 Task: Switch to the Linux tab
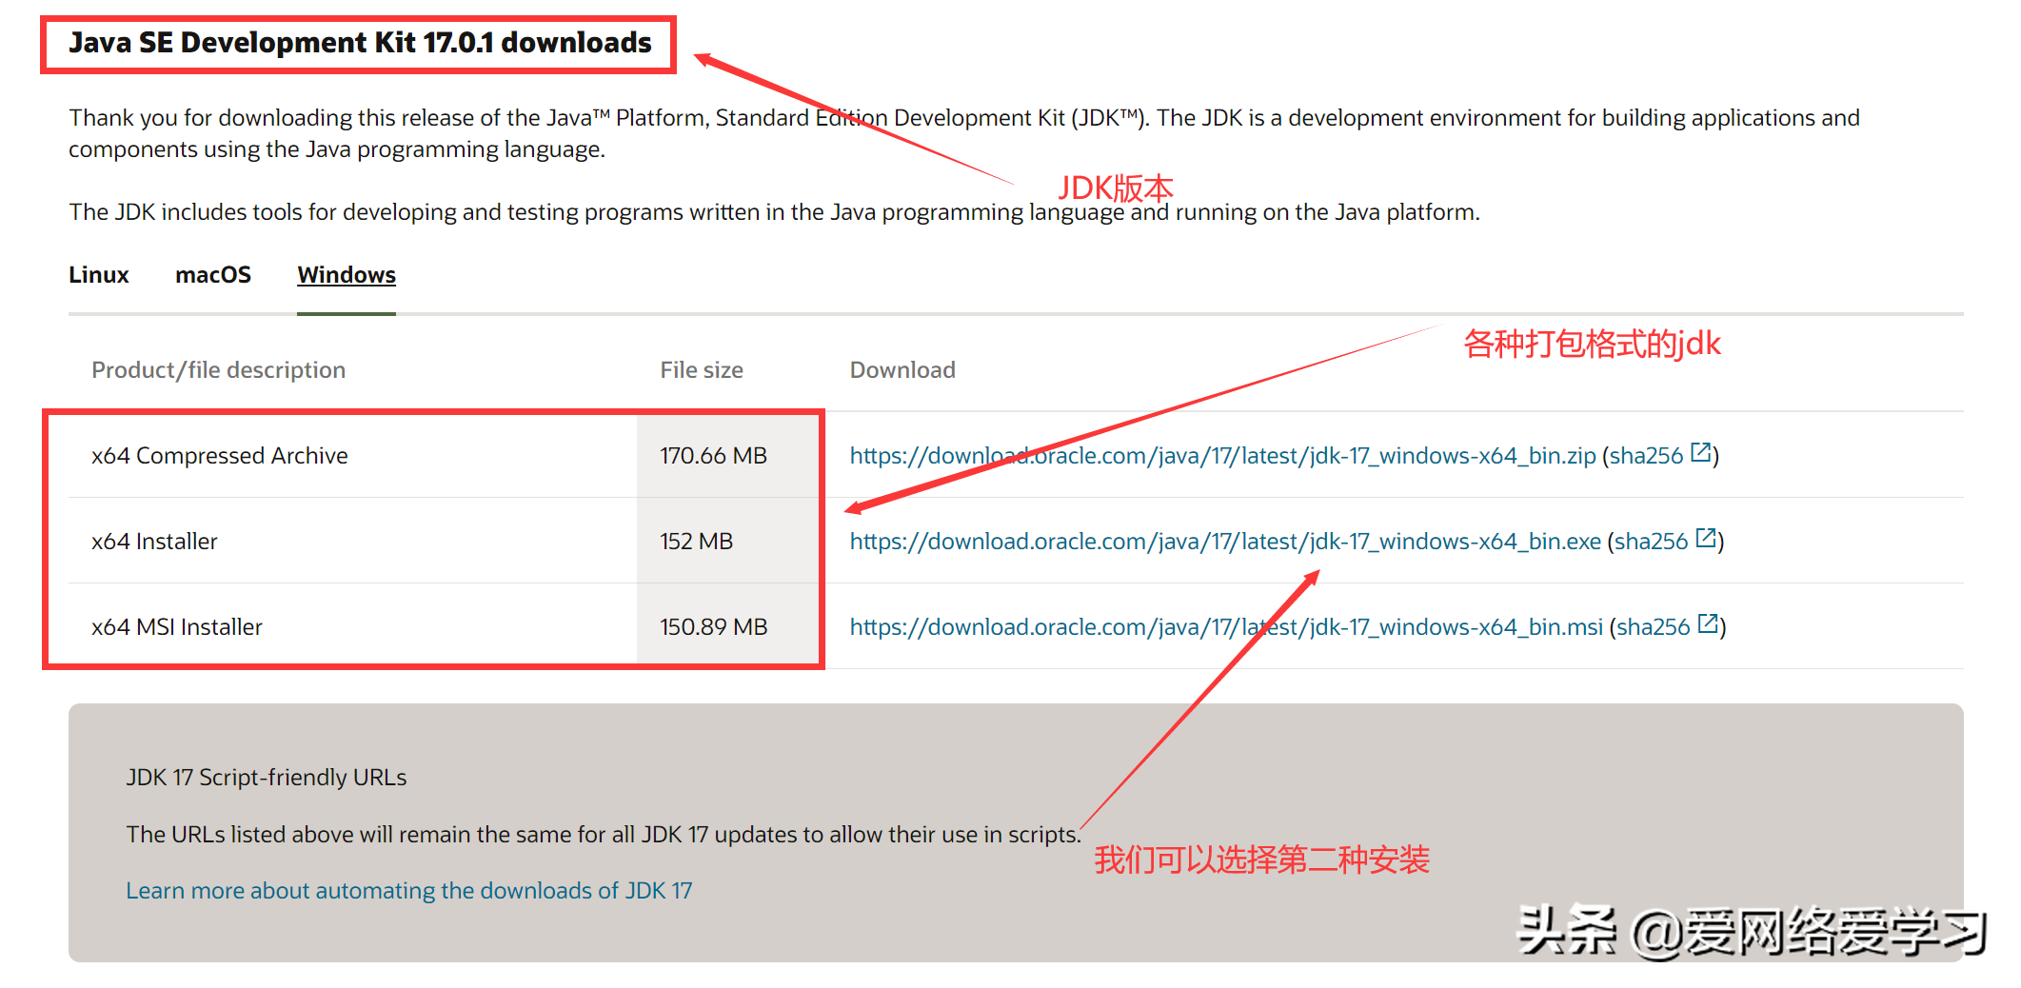click(98, 275)
